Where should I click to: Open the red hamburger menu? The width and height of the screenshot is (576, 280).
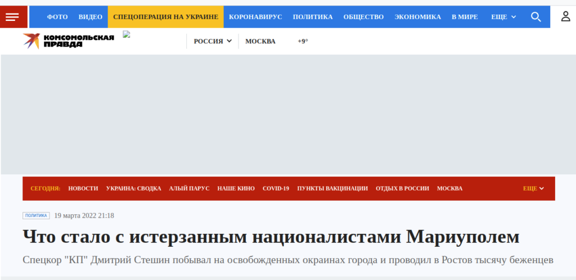point(12,17)
